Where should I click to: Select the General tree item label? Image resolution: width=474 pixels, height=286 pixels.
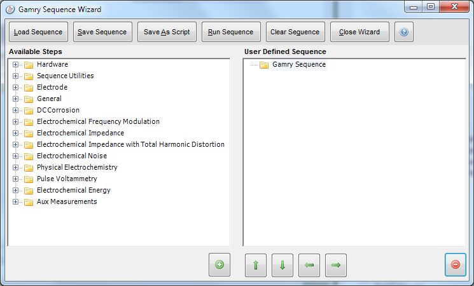tap(49, 99)
